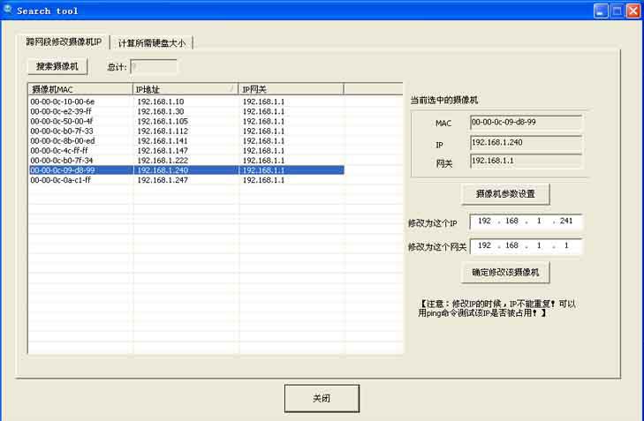
Task: Select the 跨网段修改摄像机IP tab
Action: tap(64, 42)
